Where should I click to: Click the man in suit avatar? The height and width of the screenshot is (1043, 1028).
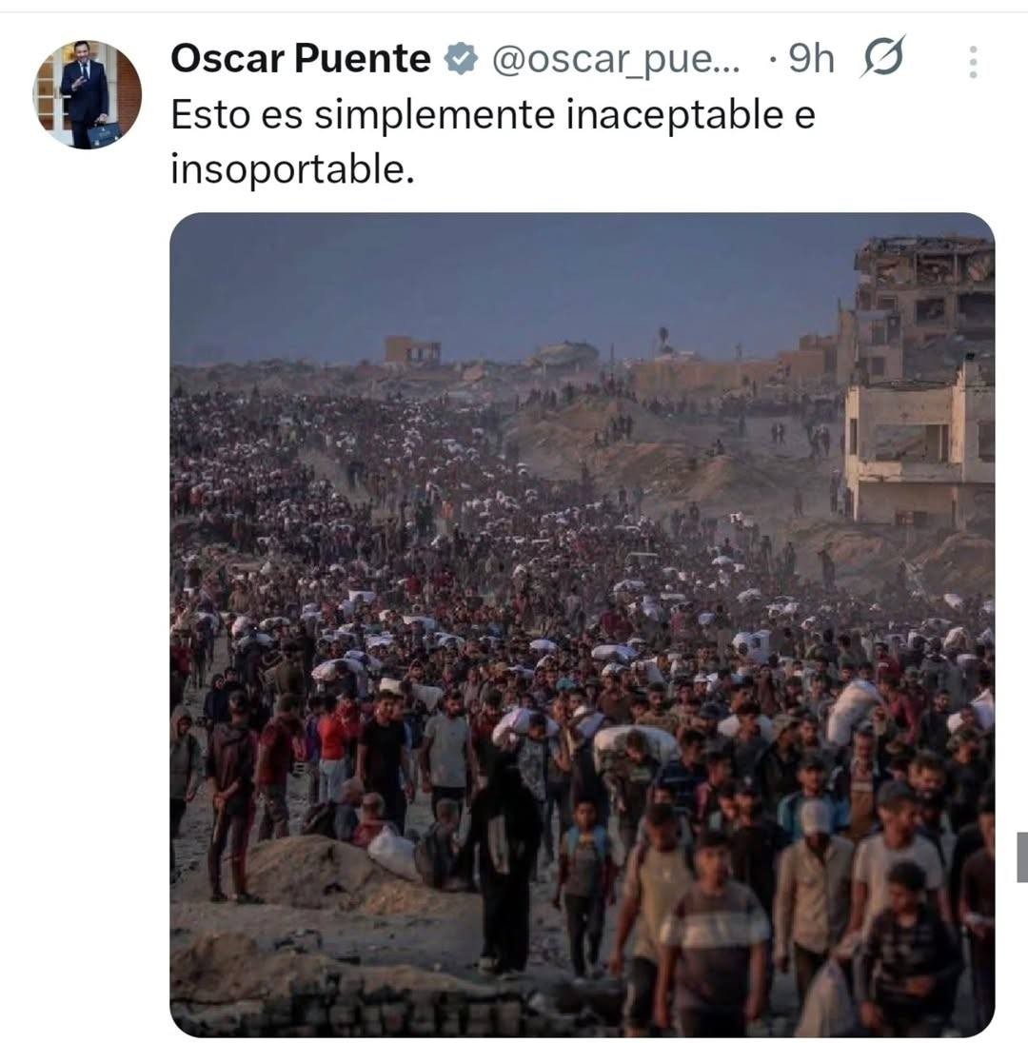click(x=87, y=94)
